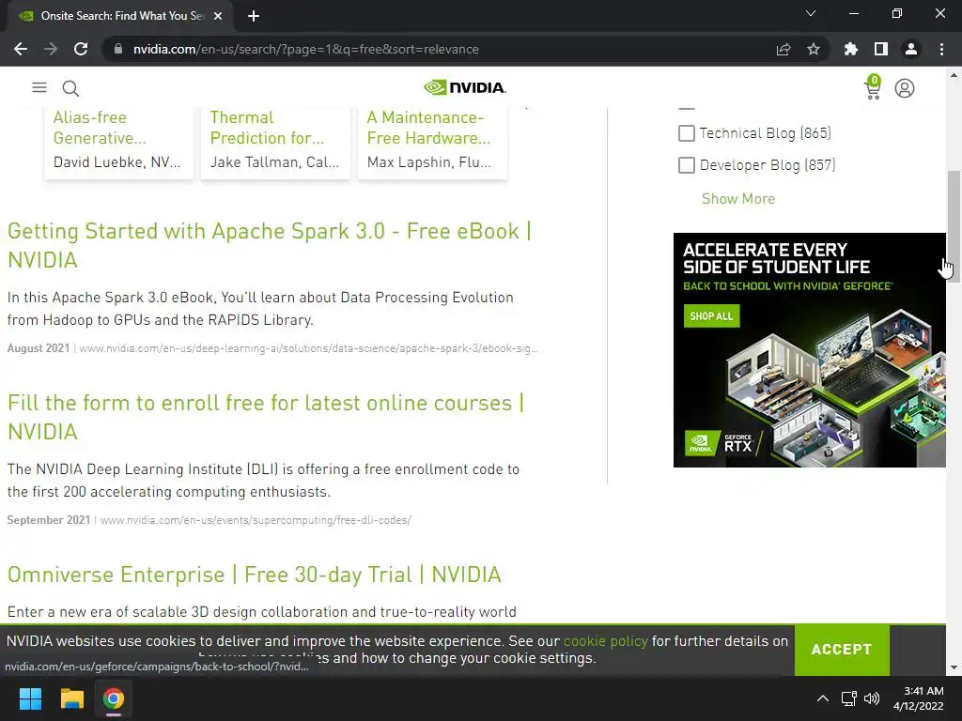Open Fill the form to enroll free result
The image size is (962, 721).
click(x=266, y=417)
